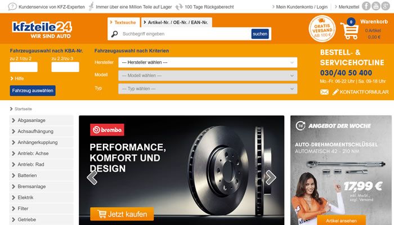The image size is (394, 225).
Task: Click the Fahrzeug auswählen button
Action: (33, 91)
